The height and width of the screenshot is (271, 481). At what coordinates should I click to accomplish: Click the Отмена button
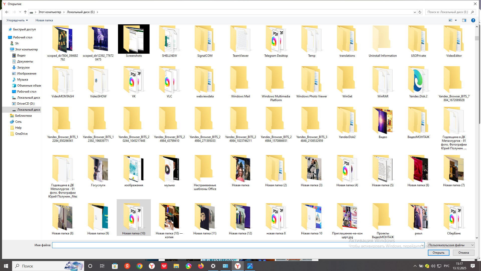(x=463, y=253)
